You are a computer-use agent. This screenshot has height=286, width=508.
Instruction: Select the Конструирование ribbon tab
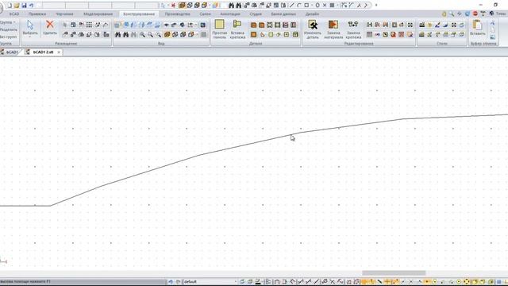click(139, 14)
